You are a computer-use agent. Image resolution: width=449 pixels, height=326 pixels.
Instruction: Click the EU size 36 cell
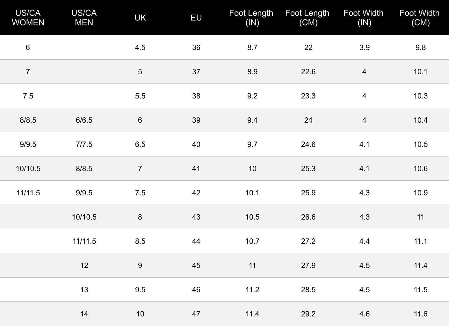tap(196, 47)
